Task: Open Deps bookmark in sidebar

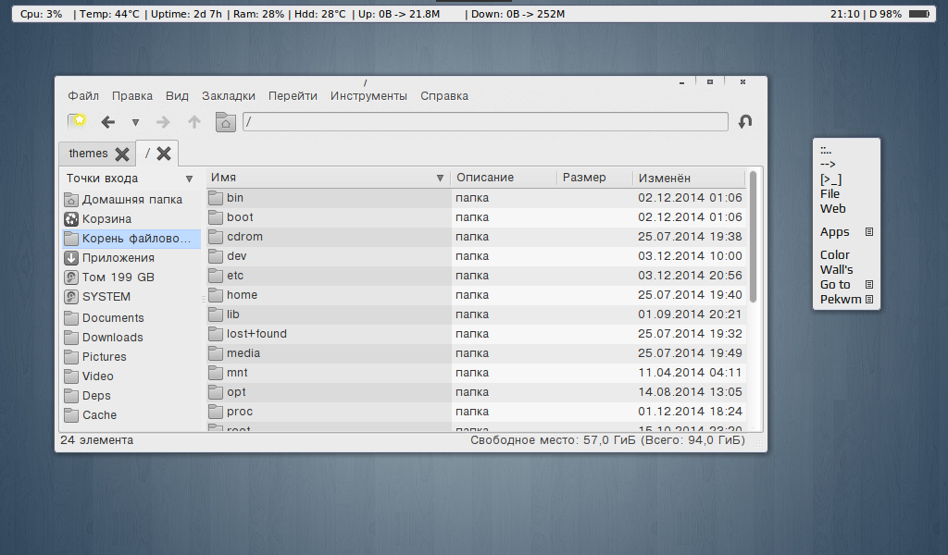Action: [131, 396]
